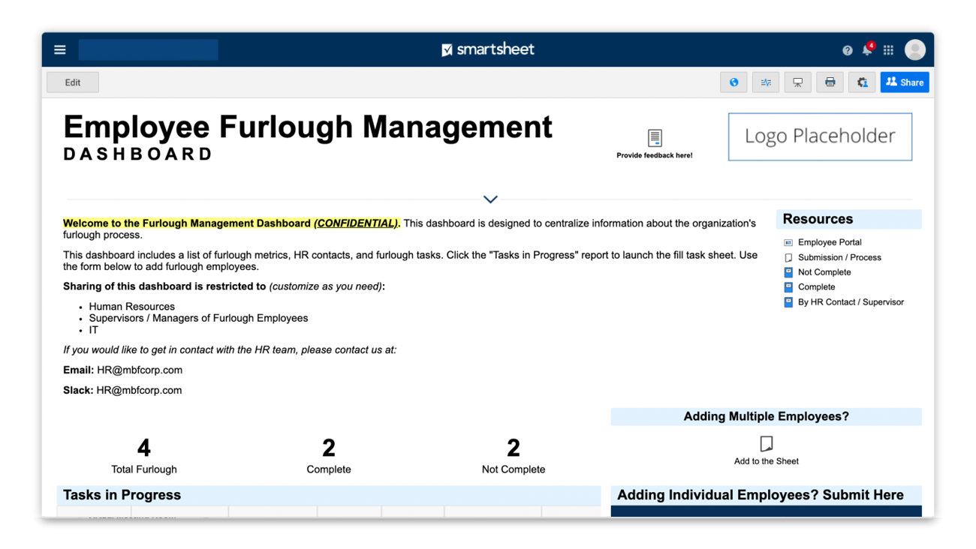Click the Employee Portal icon in Resources
The image size is (976, 549).
(788, 242)
